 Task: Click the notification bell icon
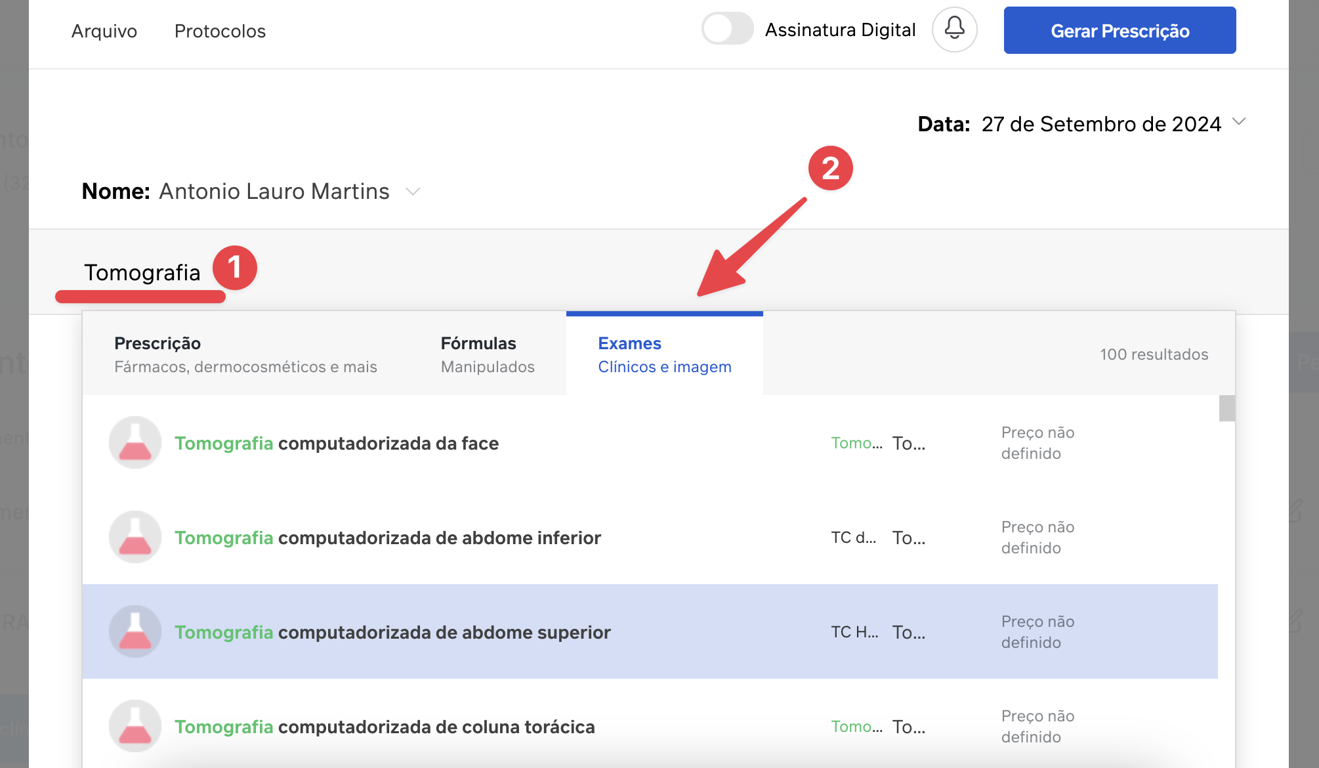point(954,30)
